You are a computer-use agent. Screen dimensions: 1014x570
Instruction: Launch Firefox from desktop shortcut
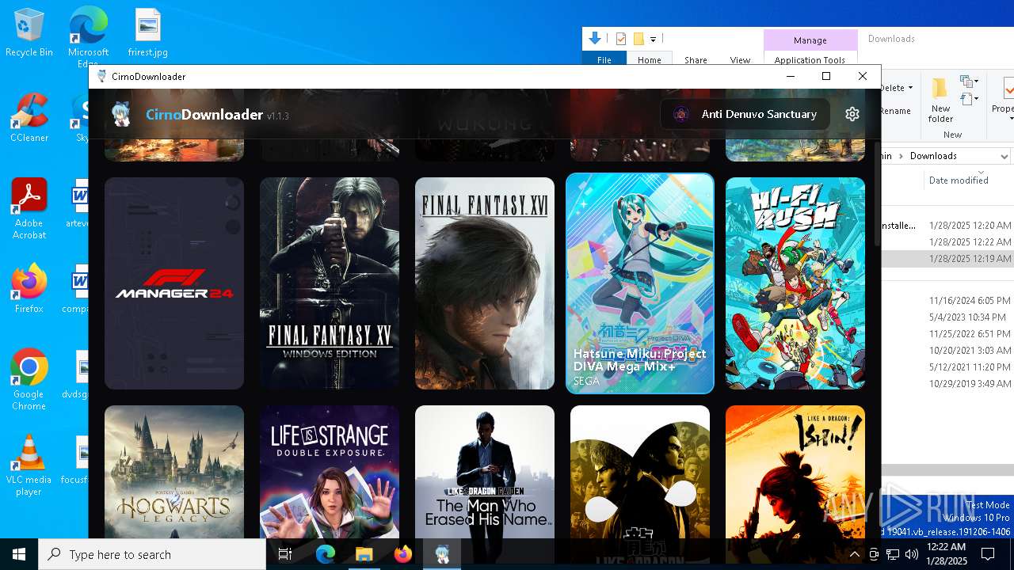29,289
